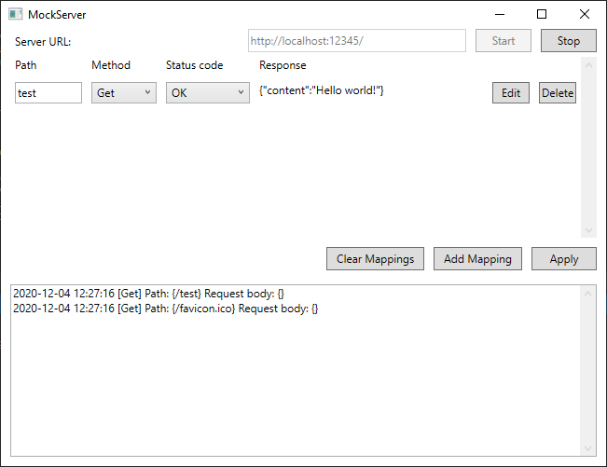Edit the test mapping response

[511, 93]
